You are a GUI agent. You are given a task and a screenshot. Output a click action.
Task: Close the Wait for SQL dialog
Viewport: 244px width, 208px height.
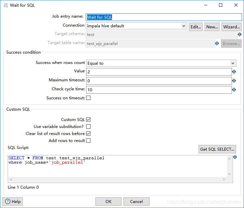[236, 5]
